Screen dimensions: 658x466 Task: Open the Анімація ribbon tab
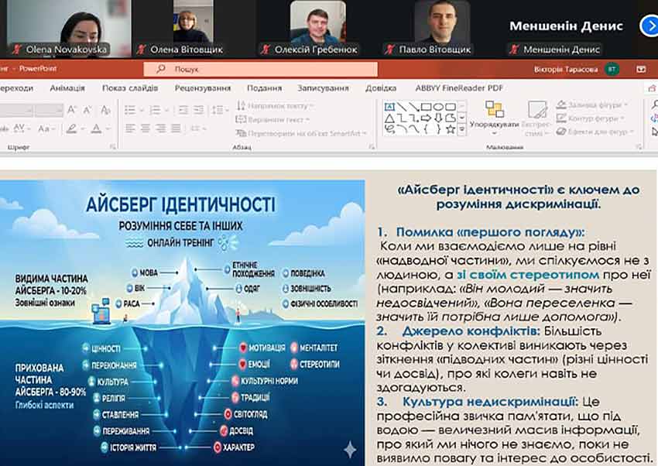pyautogui.click(x=67, y=88)
